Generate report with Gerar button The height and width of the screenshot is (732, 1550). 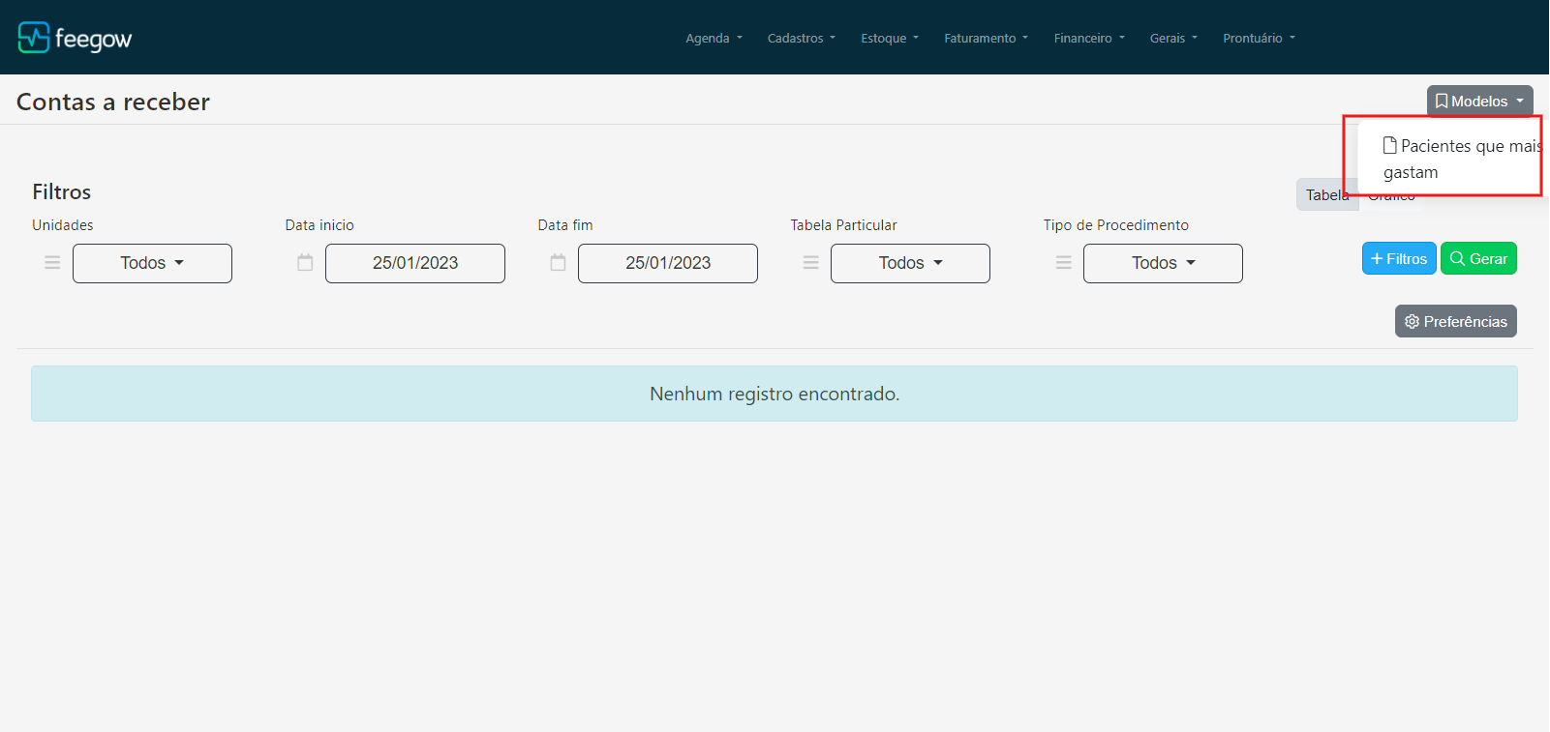[1478, 258]
